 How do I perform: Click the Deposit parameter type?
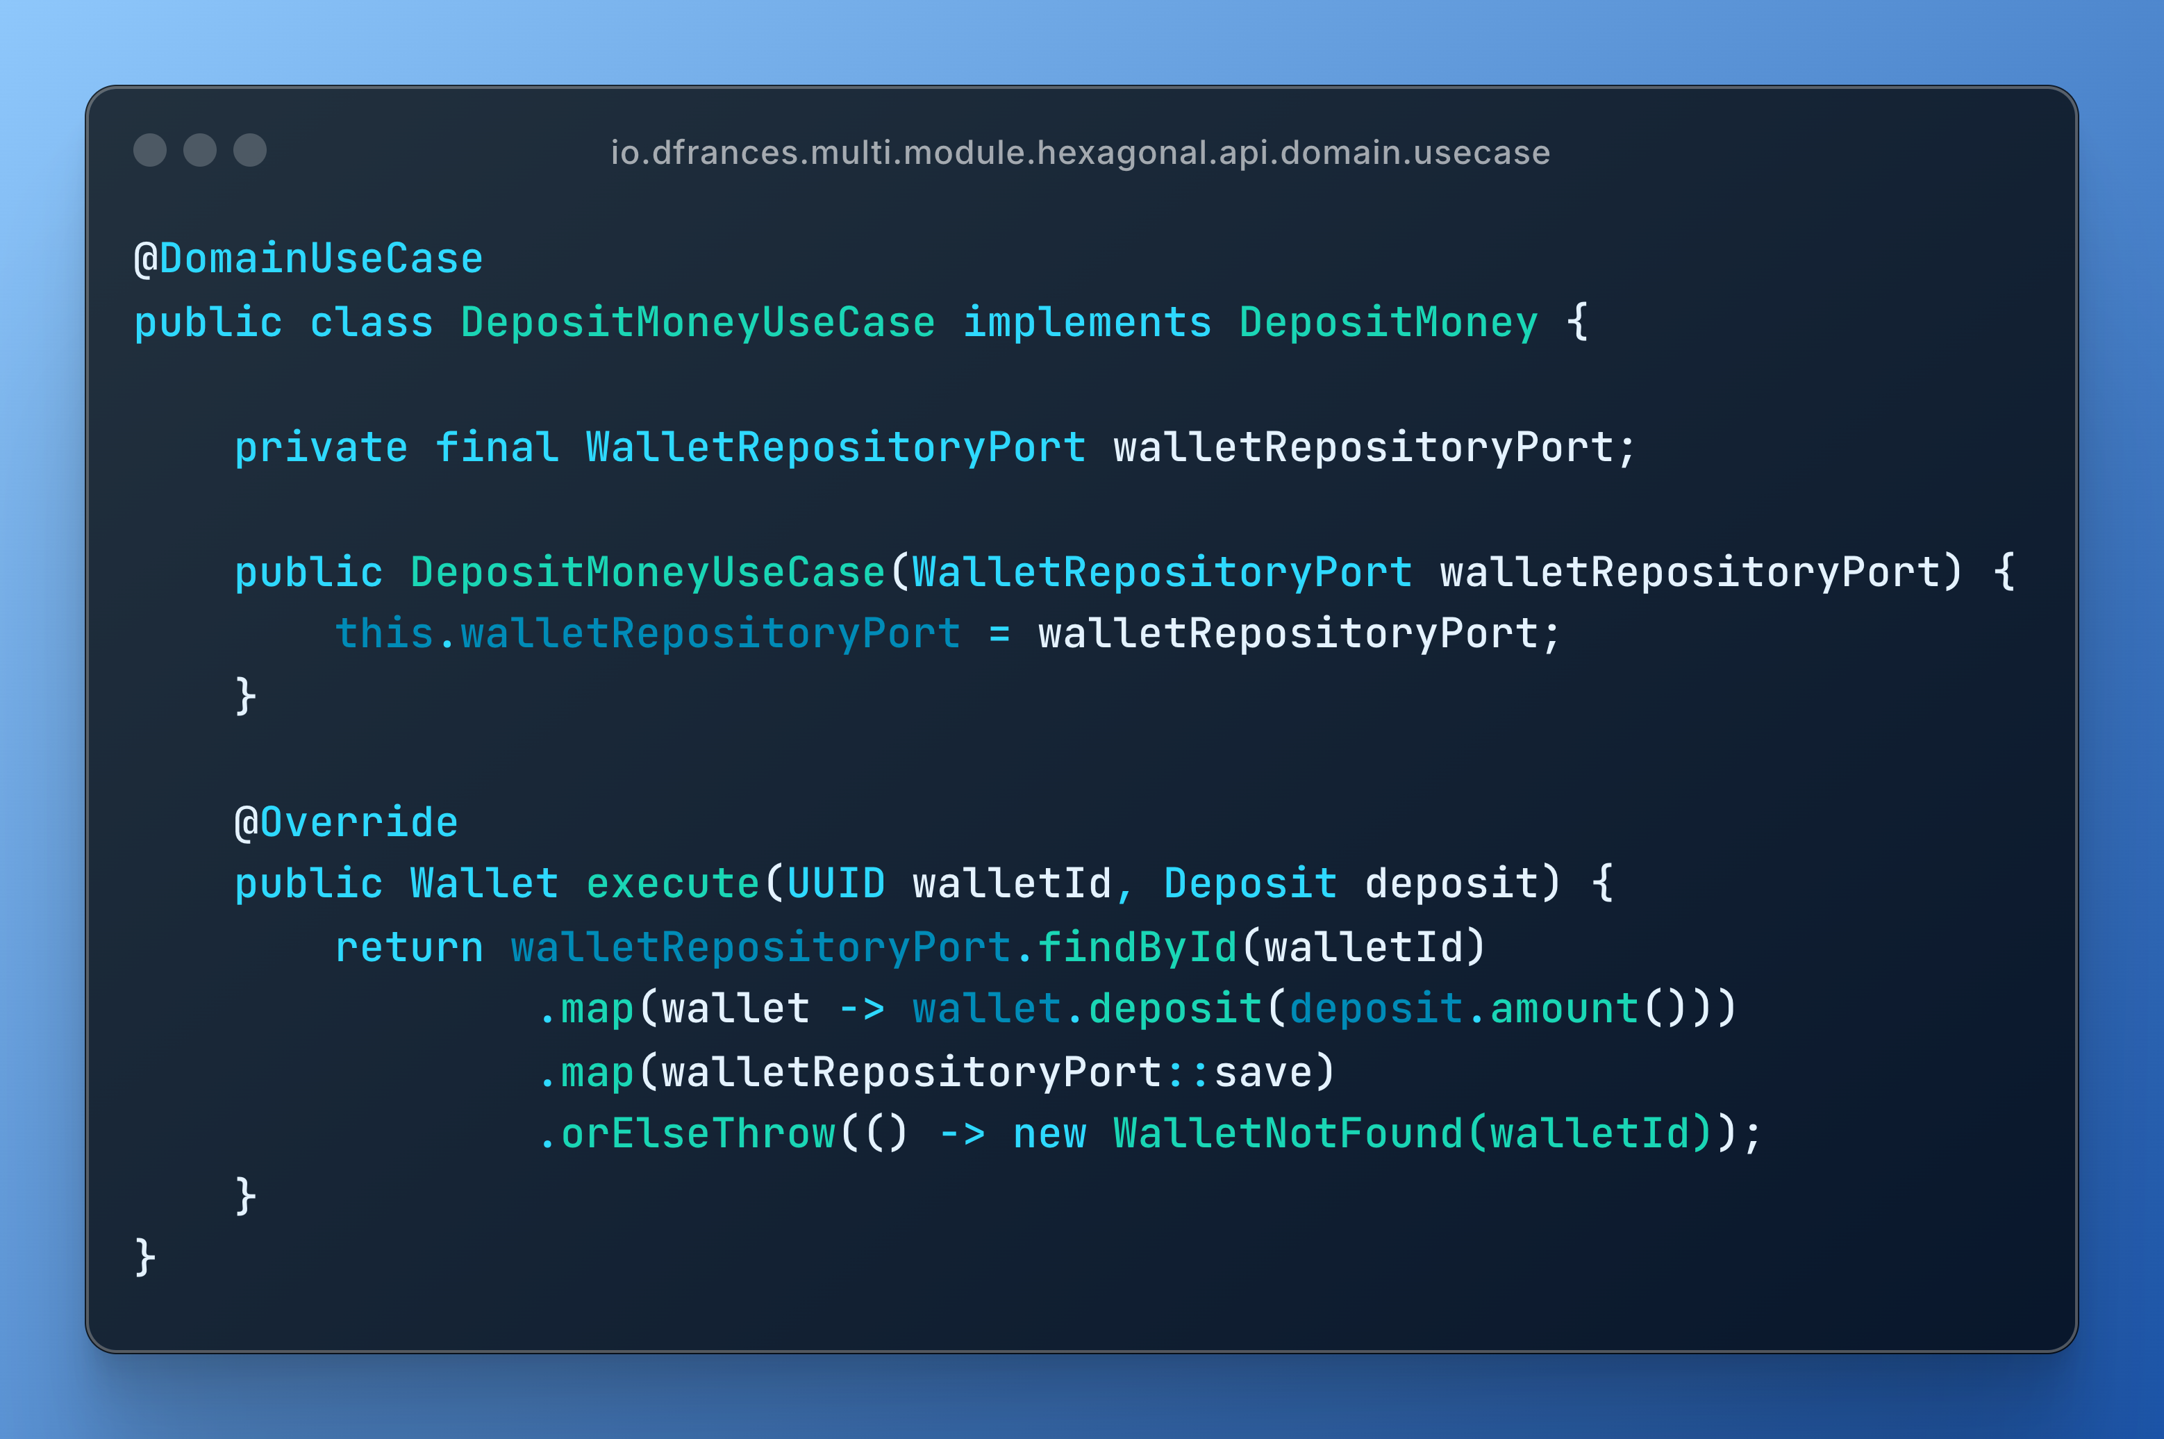coord(1250,884)
